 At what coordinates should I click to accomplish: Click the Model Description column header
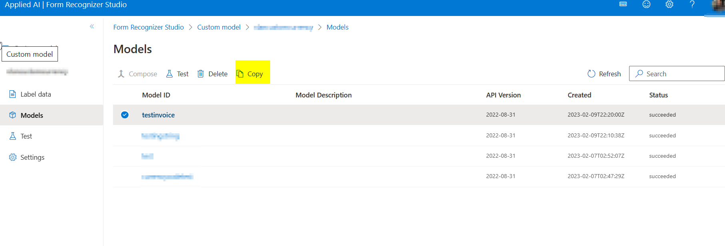click(323, 95)
